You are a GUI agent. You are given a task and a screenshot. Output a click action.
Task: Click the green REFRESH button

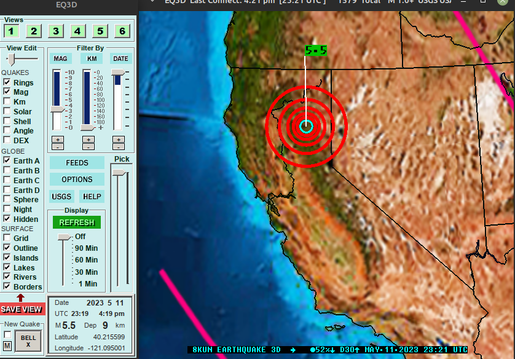(77, 223)
